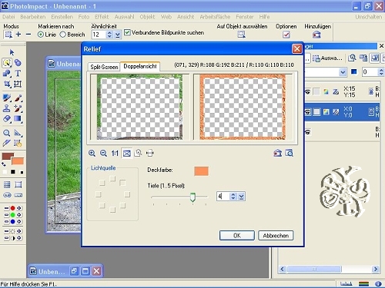This screenshot has height=288, width=385.
Task: Select the Paintbrush tool
Action: (x=18, y=98)
